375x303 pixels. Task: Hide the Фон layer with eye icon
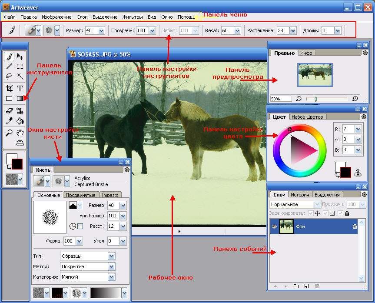pos(274,226)
